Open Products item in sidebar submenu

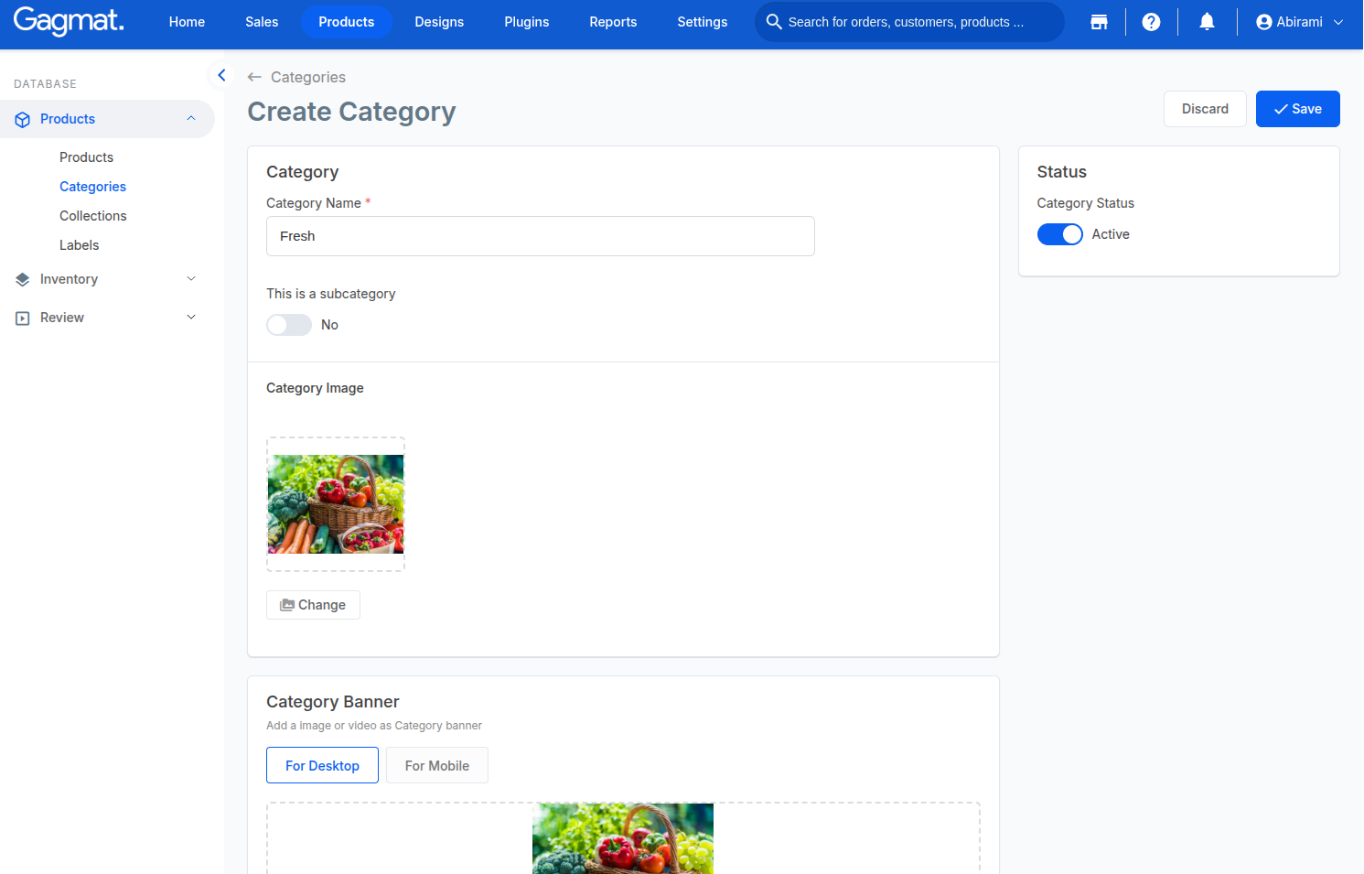(87, 157)
